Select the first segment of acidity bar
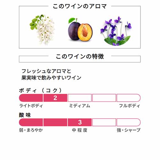The image size is (160, 160). click(x=31, y=122)
